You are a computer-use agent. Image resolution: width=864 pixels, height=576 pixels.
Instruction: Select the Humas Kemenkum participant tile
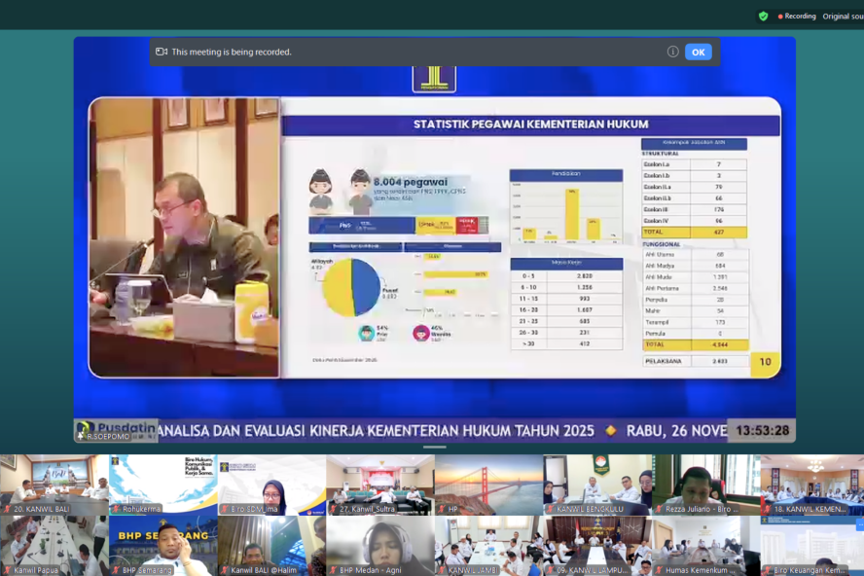705,545
